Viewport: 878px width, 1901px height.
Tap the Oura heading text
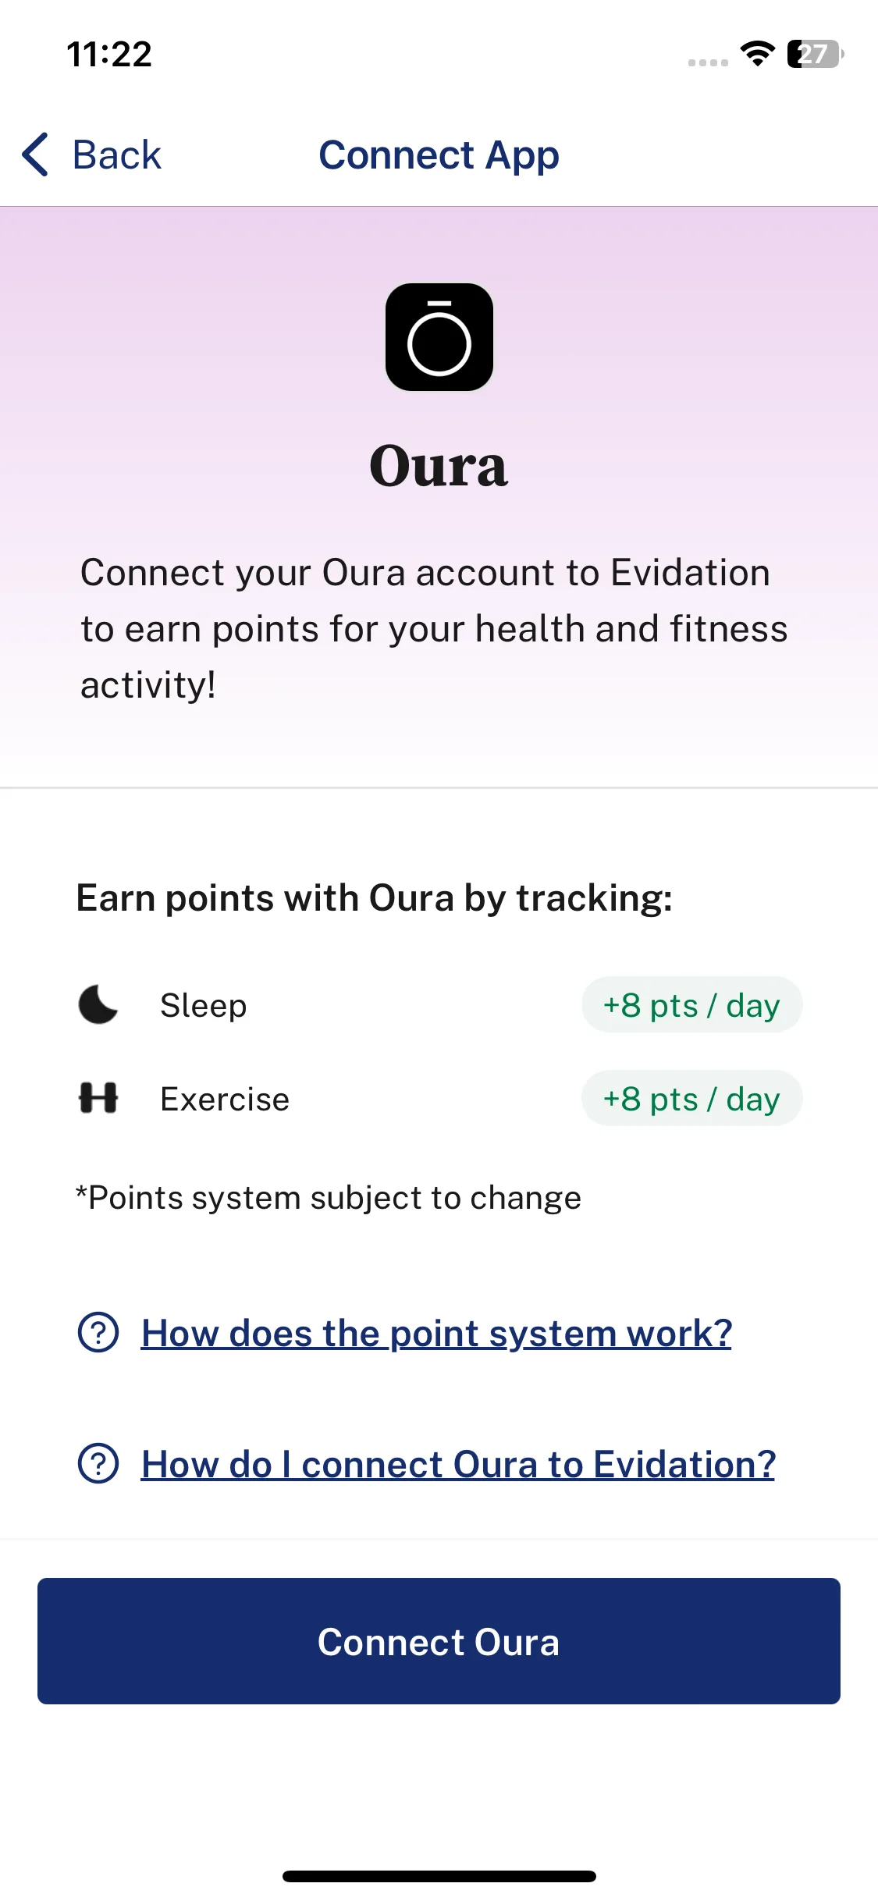click(x=439, y=466)
